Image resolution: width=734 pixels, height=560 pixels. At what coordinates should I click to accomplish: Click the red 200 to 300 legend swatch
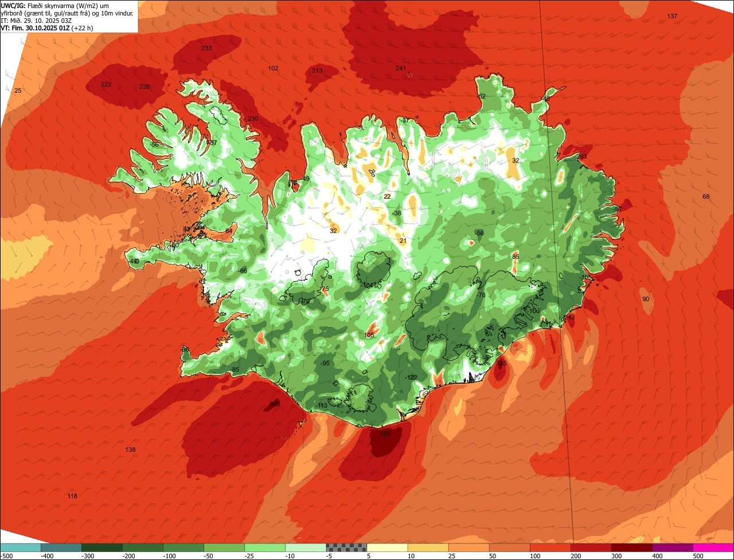(591, 548)
